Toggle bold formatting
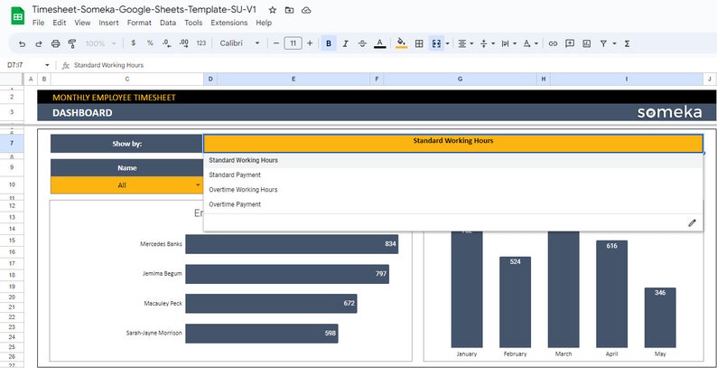The height and width of the screenshot is (368, 717). click(x=329, y=43)
